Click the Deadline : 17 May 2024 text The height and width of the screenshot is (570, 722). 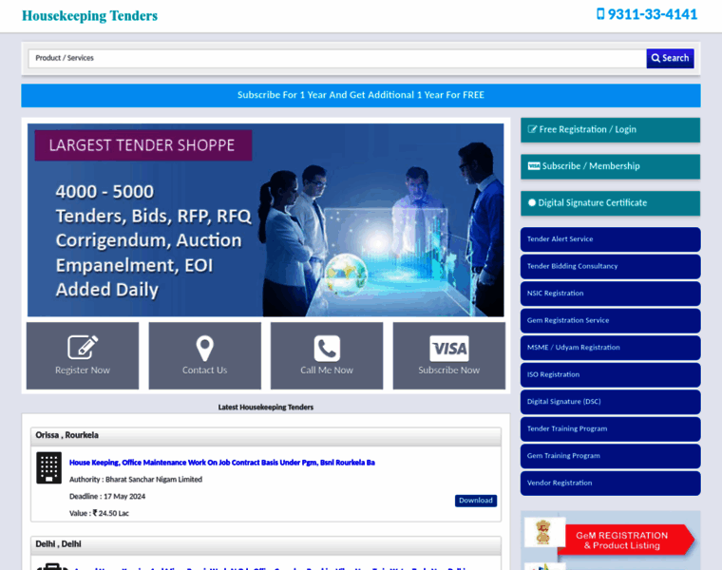click(x=107, y=496)
